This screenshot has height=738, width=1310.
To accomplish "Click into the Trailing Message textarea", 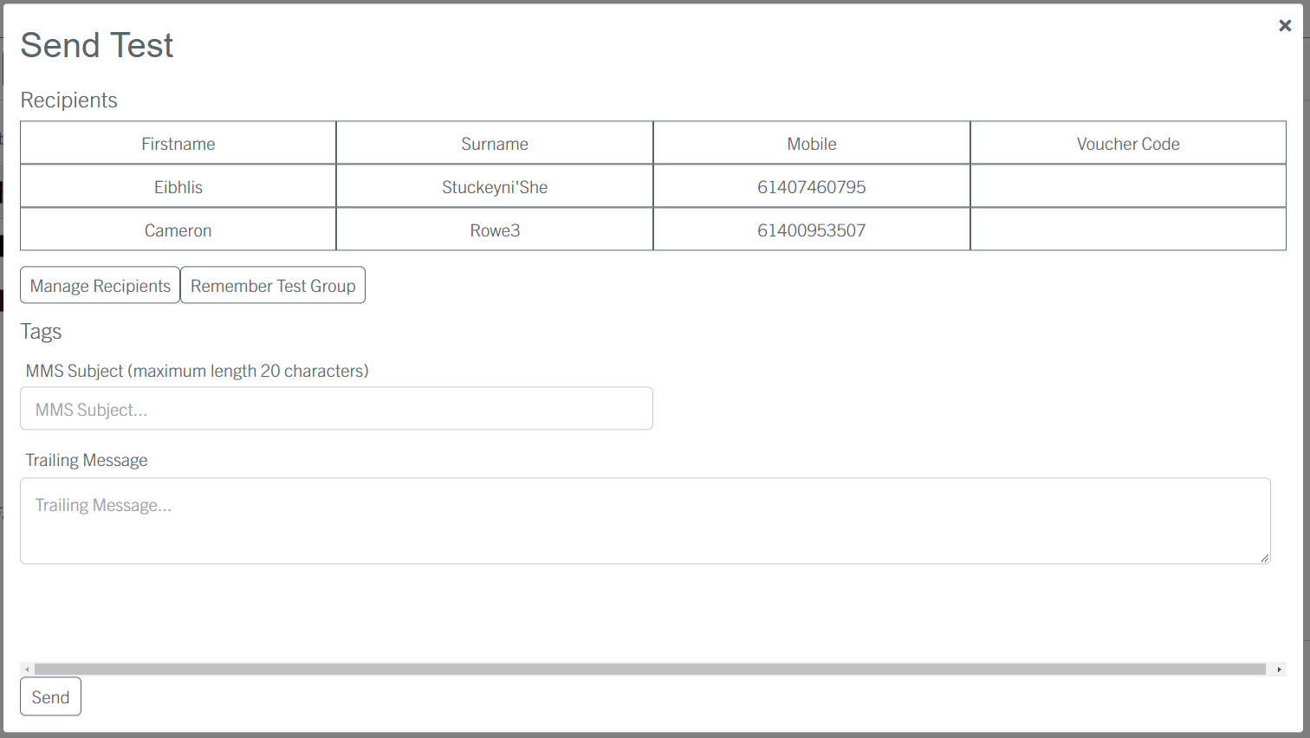I will tap(645, 521).
